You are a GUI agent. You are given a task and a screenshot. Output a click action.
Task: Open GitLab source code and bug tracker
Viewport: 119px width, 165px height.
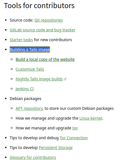coord(42,30)
